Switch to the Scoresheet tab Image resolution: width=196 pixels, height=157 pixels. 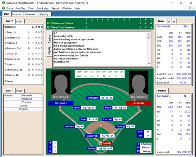(30, 14)
